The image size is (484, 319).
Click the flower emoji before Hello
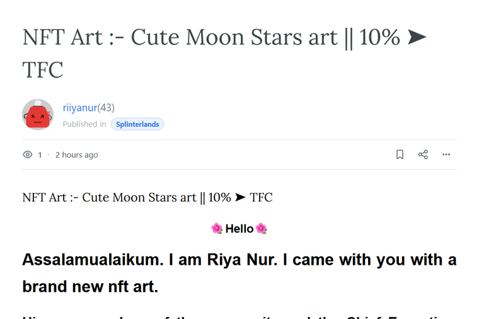coord(217,228)
